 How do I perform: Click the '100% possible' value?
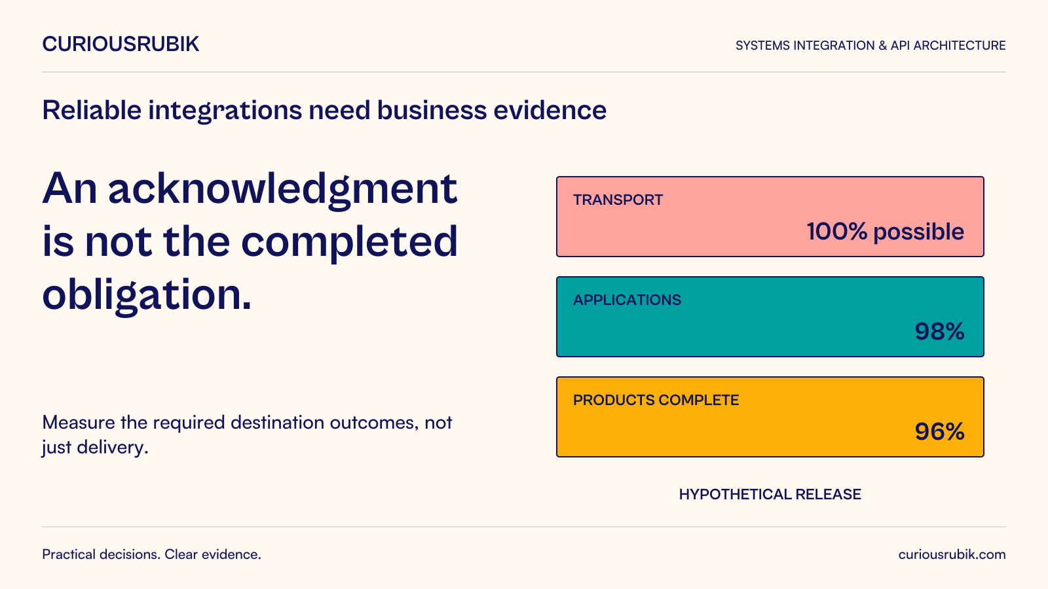pyautogui.click(x=885, y=232)
